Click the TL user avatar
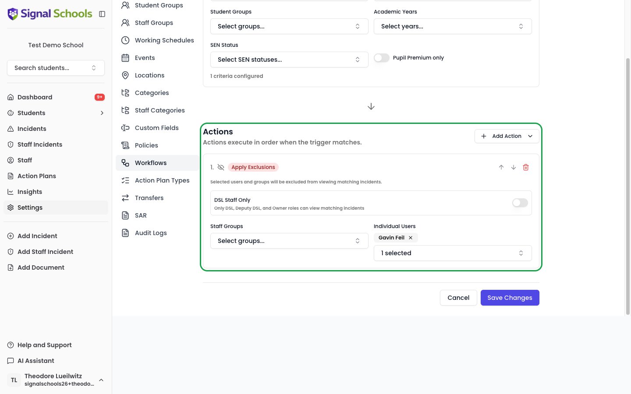 pyautogui.click(x=14, y=380)
